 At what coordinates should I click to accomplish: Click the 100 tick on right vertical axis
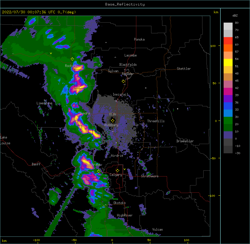click(x=213, y=46)
